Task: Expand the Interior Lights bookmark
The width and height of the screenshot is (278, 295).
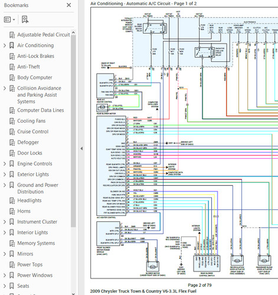Action: coord(5,232)
